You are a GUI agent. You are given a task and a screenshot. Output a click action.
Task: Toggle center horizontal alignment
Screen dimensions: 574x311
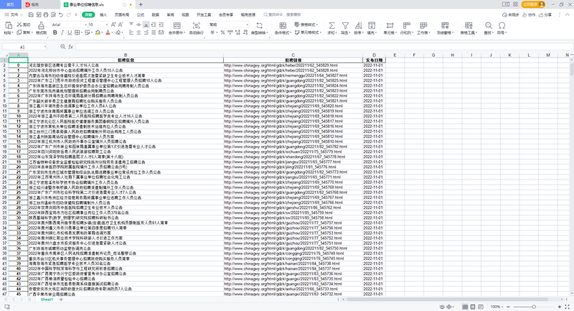point(138,32)
